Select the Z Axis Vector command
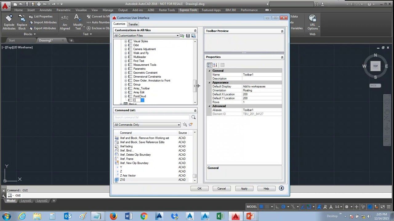The height and width of the screenshot is (221, 394). (x=128, y=176)
